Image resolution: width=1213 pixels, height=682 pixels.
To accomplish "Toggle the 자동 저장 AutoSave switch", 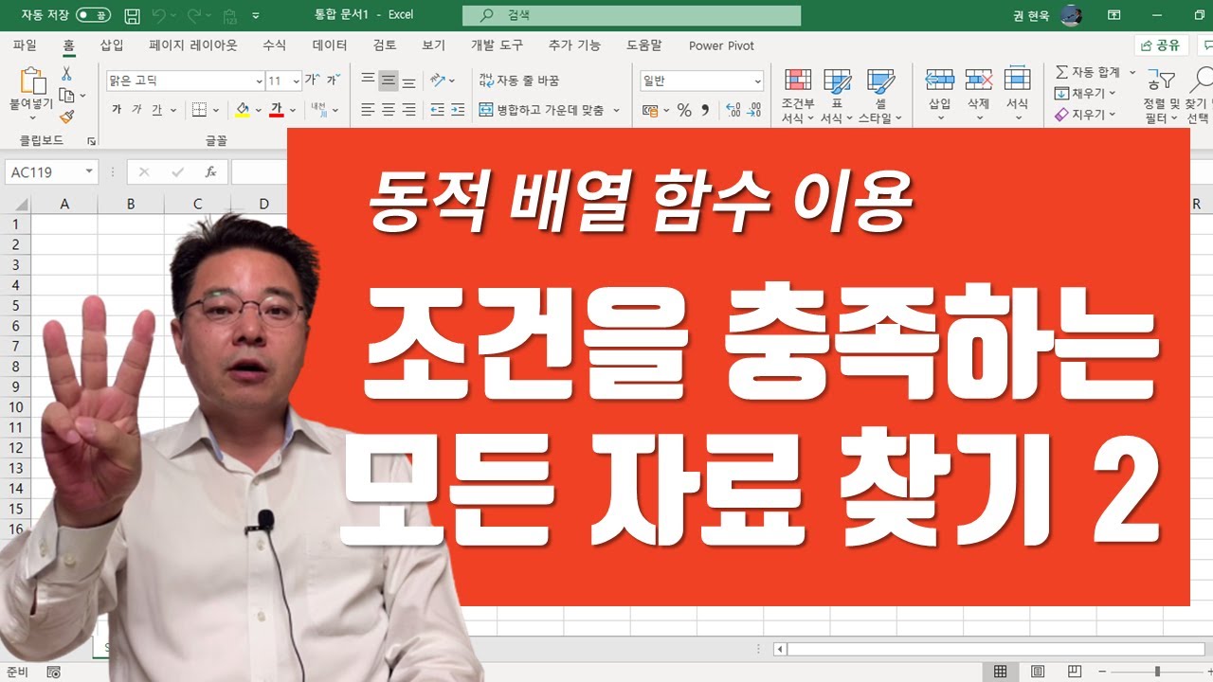I will (92, 15).
